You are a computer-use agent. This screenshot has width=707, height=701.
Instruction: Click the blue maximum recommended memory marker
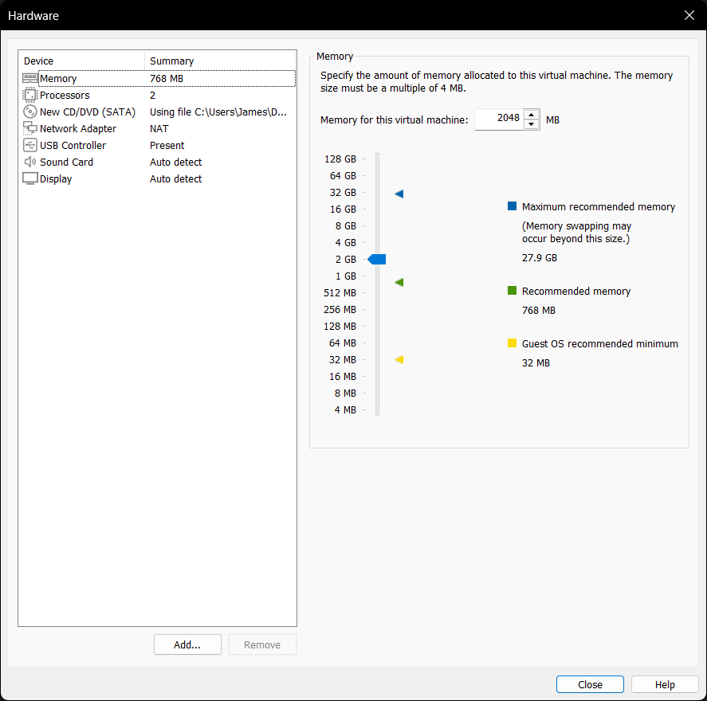[399, 194]
